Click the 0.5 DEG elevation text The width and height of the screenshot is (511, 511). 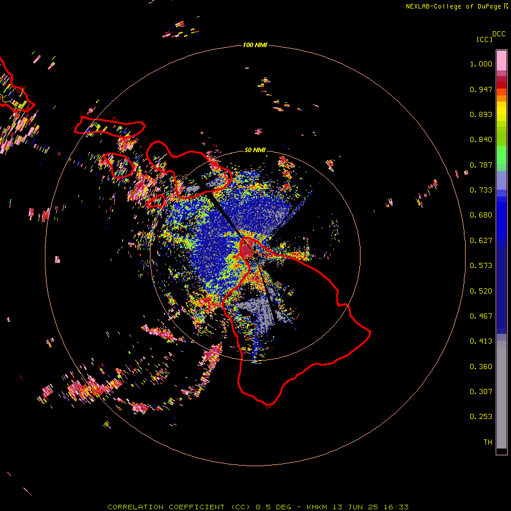click(x=274, y=507)
